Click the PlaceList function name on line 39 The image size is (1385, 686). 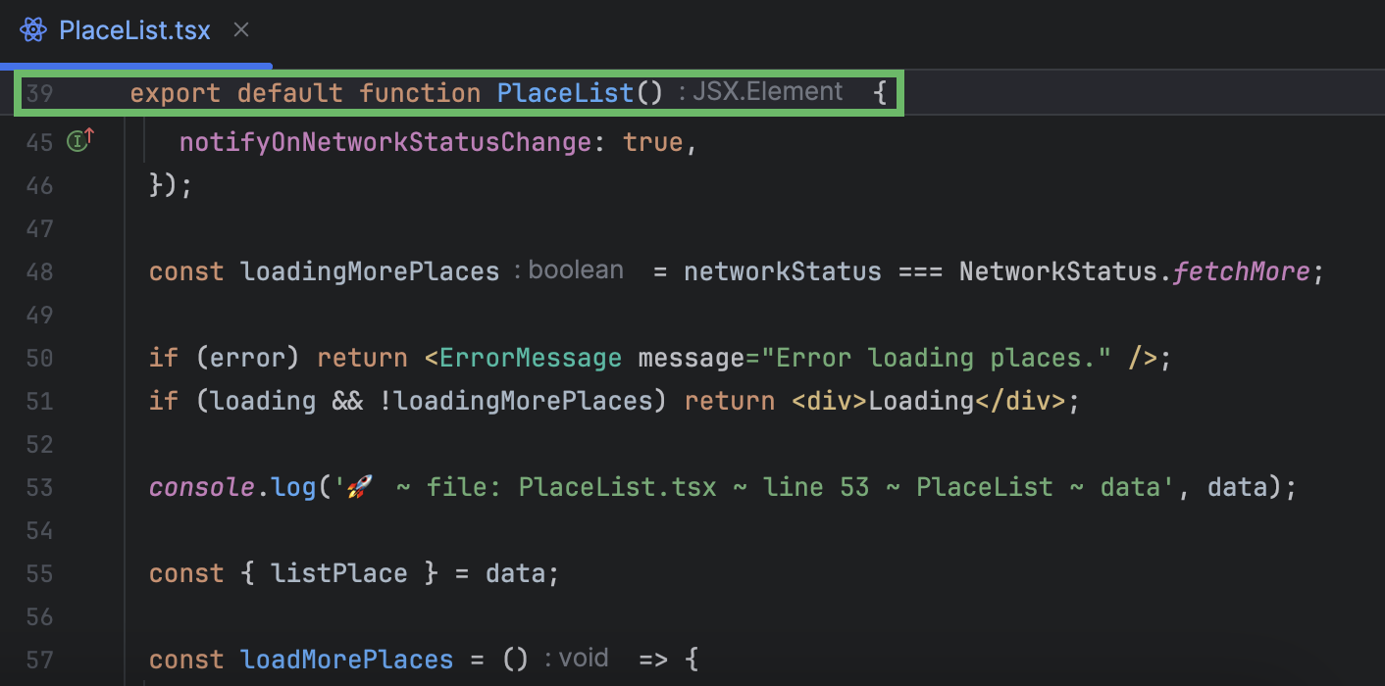[565, 92]
